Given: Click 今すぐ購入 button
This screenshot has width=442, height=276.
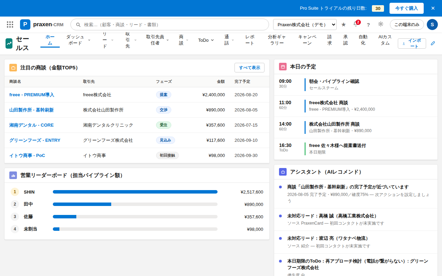Looking at the screenshot, I should click(x=406, y=8).
